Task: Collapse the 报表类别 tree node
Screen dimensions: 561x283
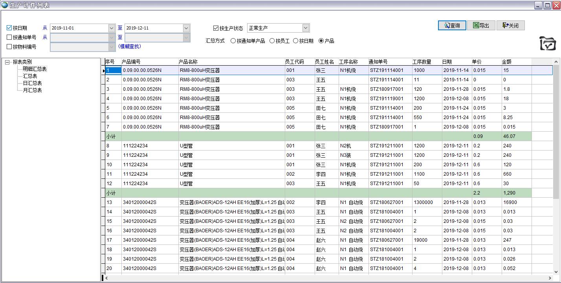Action: coord(7,62)
